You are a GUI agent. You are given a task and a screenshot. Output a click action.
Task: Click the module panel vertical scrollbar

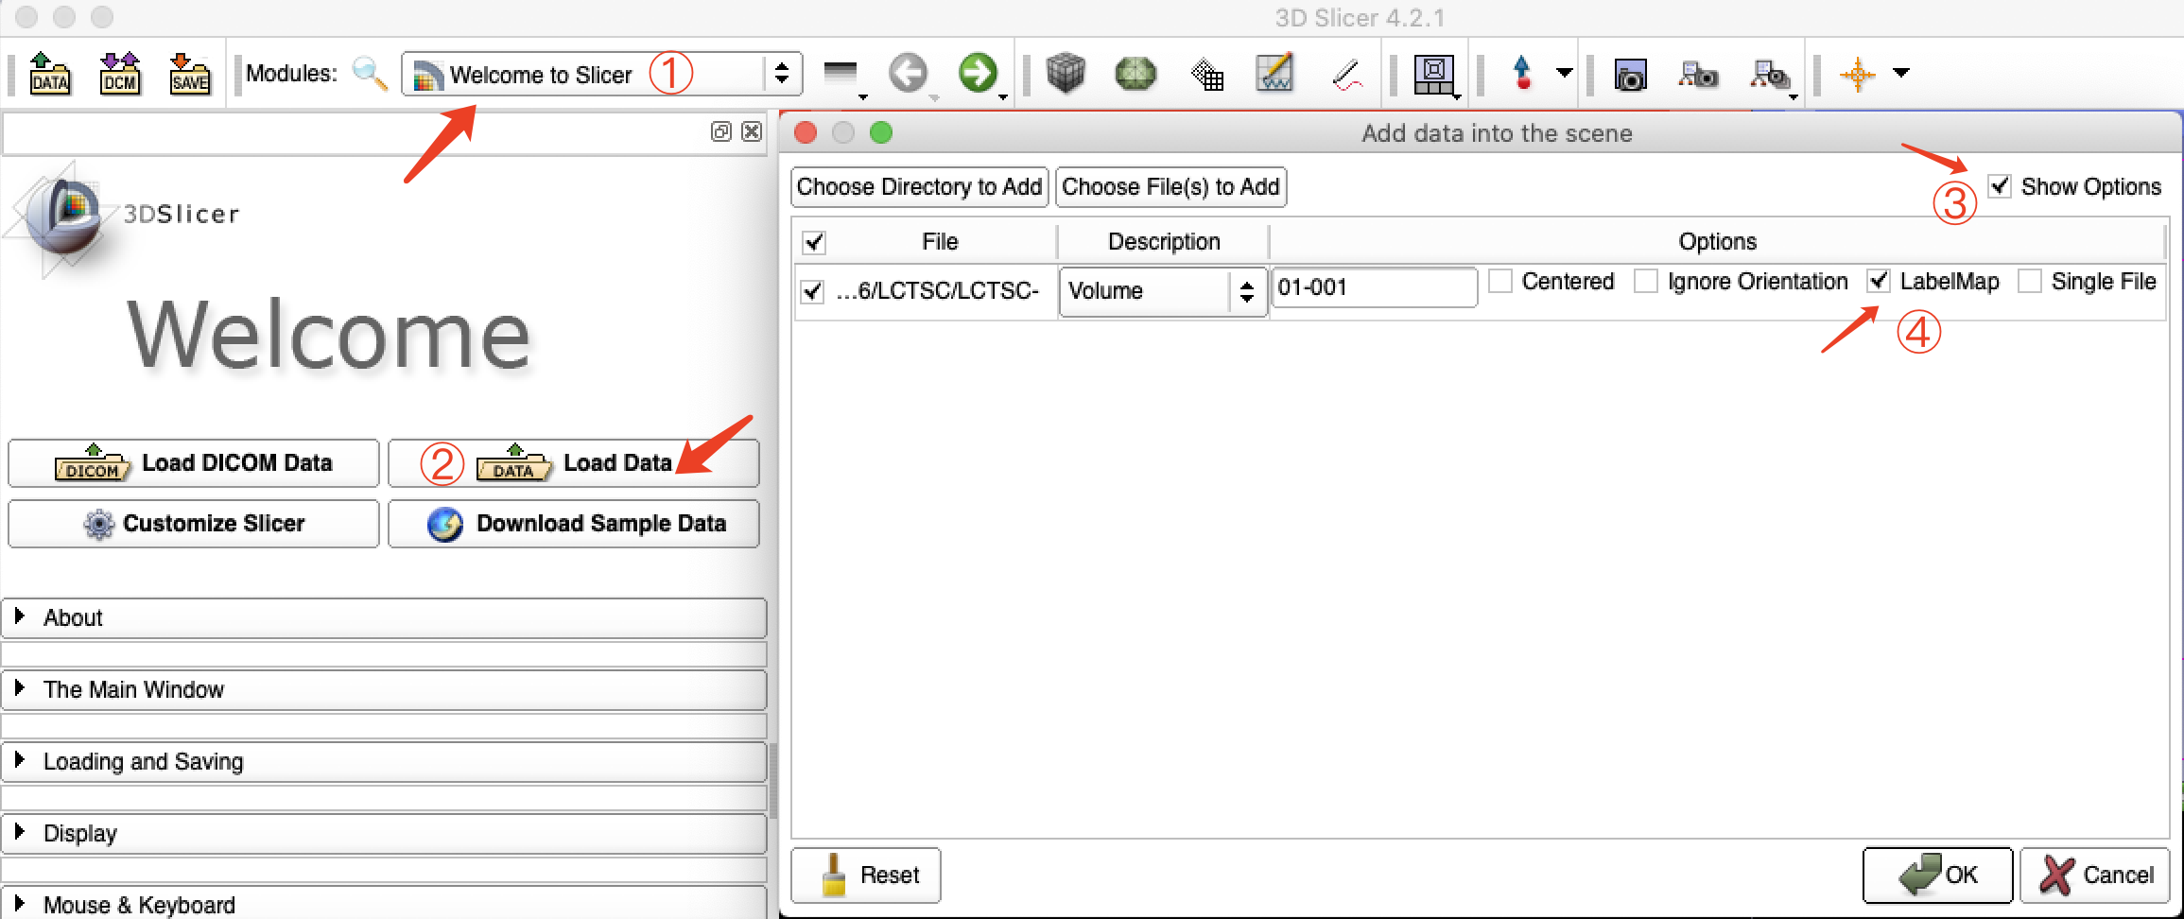pos(772,781)
